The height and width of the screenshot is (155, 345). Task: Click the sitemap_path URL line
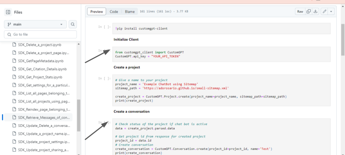[x=172, y=88]
